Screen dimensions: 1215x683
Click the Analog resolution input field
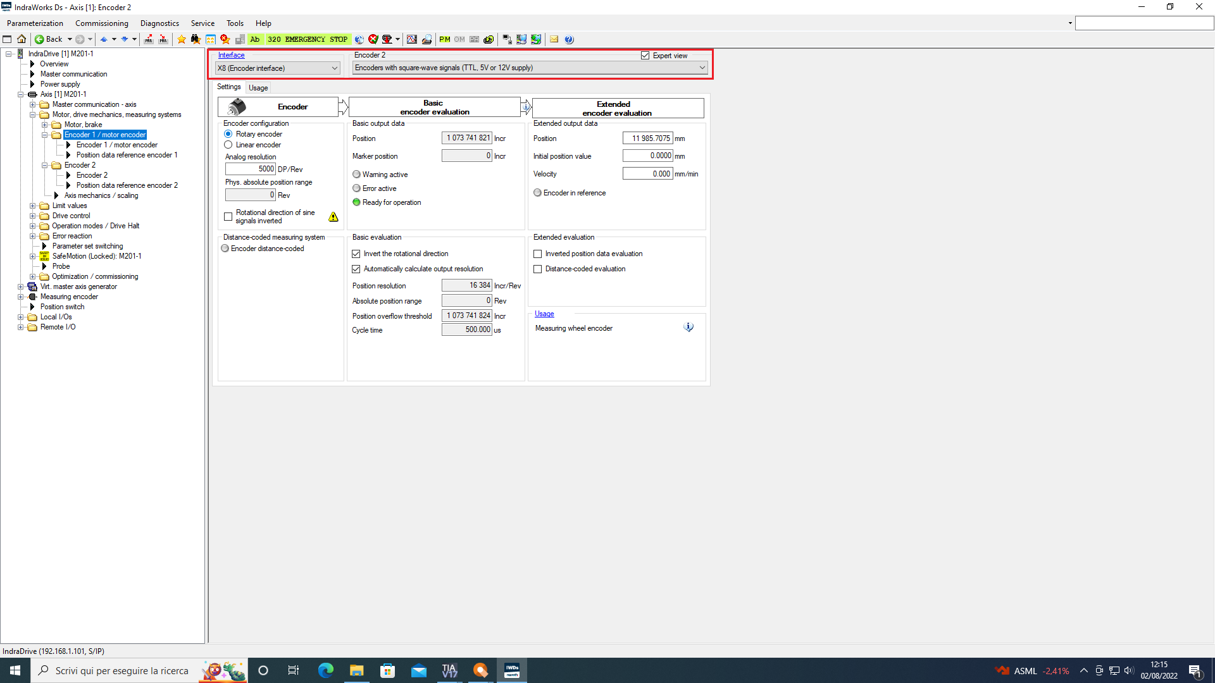[251, 169]
